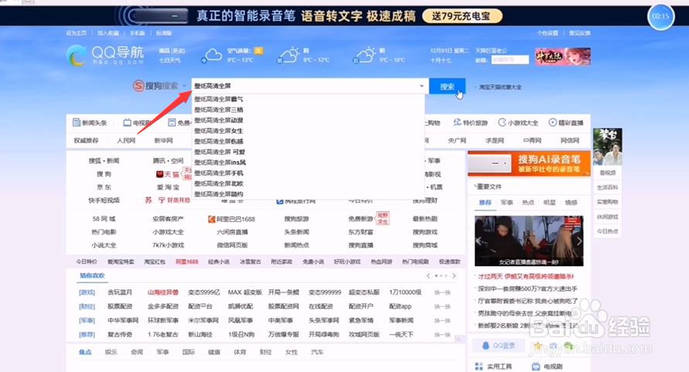Open the 东方财富 link
Screen dimensions: 689x372
361,232
